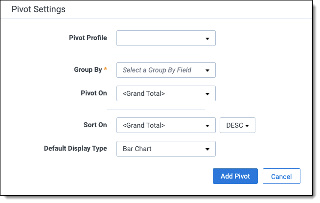Image resolution: width=320 pixels, height=203 pixels.
Task: Click the small caret next to DESC
Action: tap(247, 126)
